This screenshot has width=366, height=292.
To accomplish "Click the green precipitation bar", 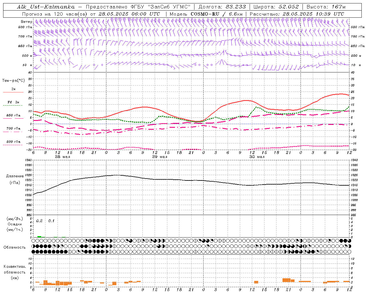I will tap(39, 236).
